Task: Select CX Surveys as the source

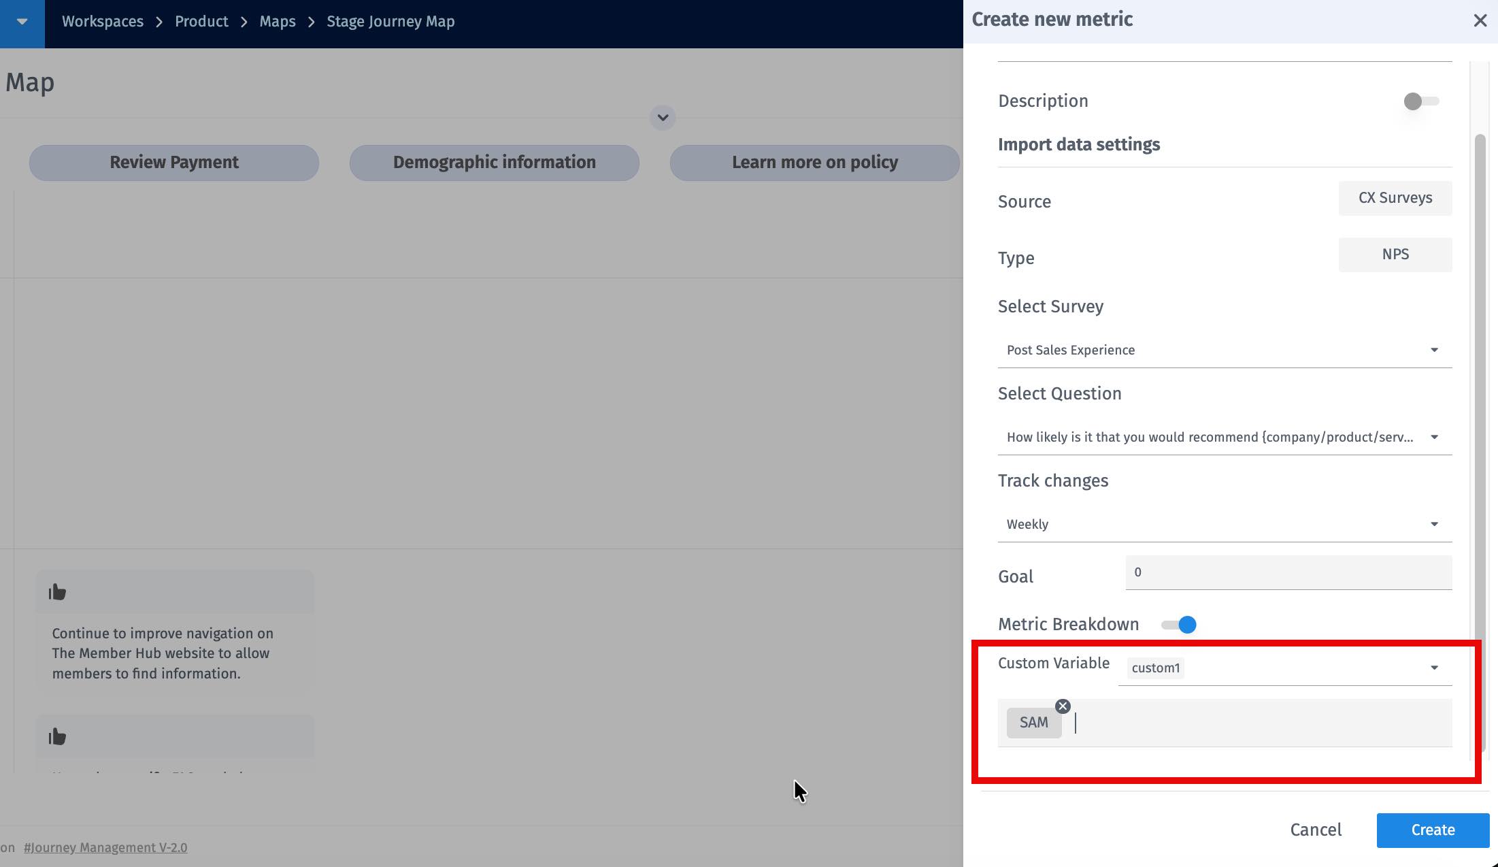Action: click(1395, 198)
